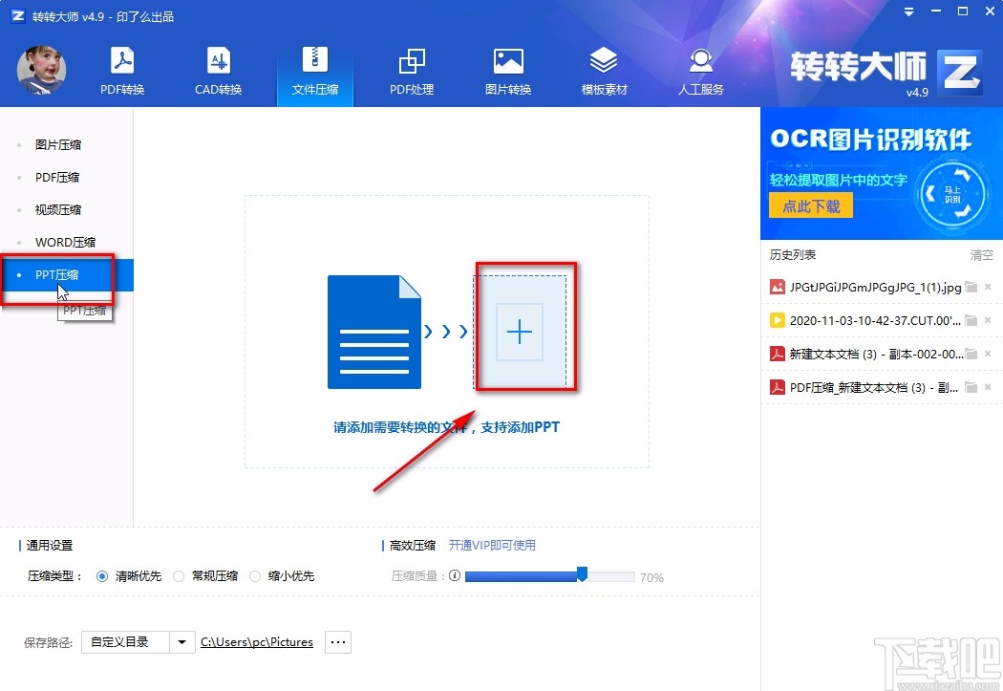Screen dimensions: 1003x691
Task: Open the PDF转换 tool
Action: pyautogui.click(x=121, y=69)
